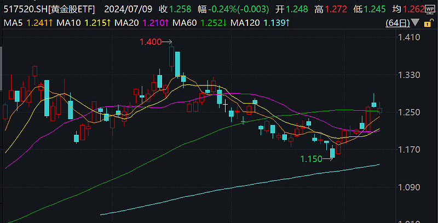438x223 pixels.
Task: Click the high price 1.272
Action: click(x=336, y=9)
